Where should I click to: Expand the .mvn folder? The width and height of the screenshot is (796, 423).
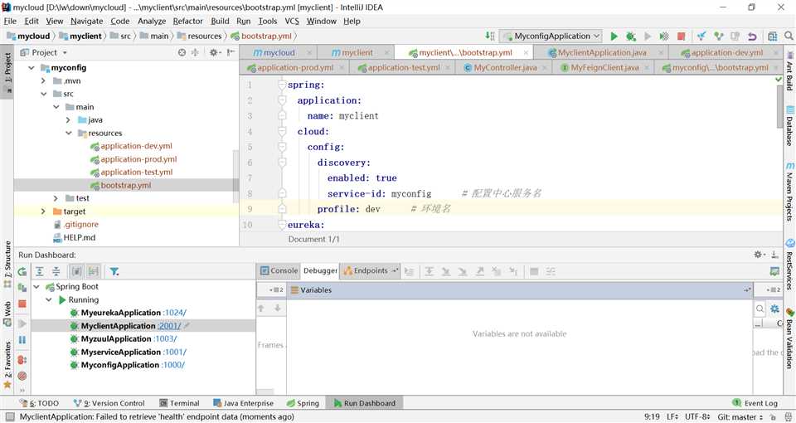44,80
